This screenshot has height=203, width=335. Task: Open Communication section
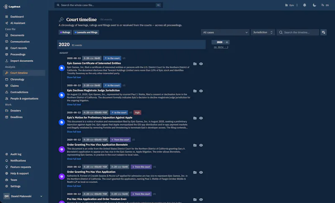click(20, 41)
